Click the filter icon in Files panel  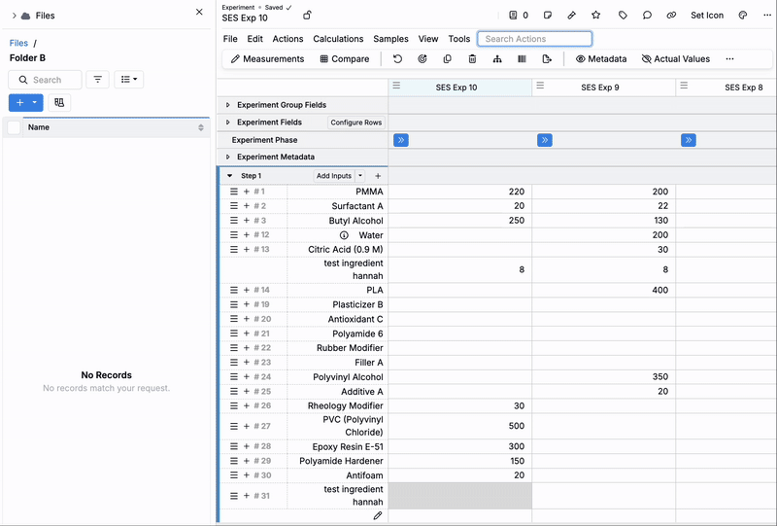97,80
